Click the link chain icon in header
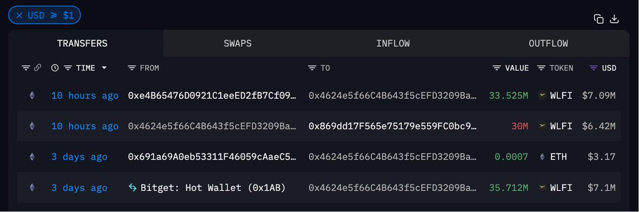This screenshot has width=639, height=212. [37, 68]
